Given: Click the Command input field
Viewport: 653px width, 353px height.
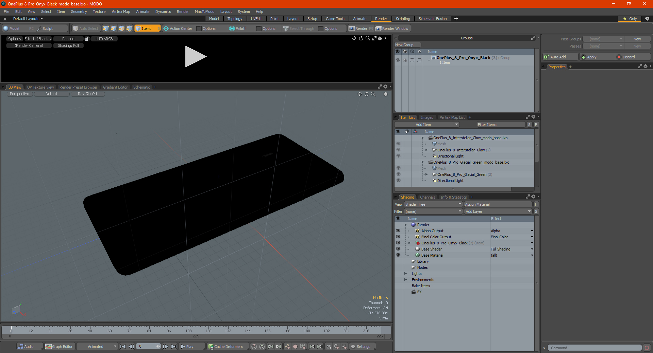Looking at the screenshot, I should tap(594, 348).
